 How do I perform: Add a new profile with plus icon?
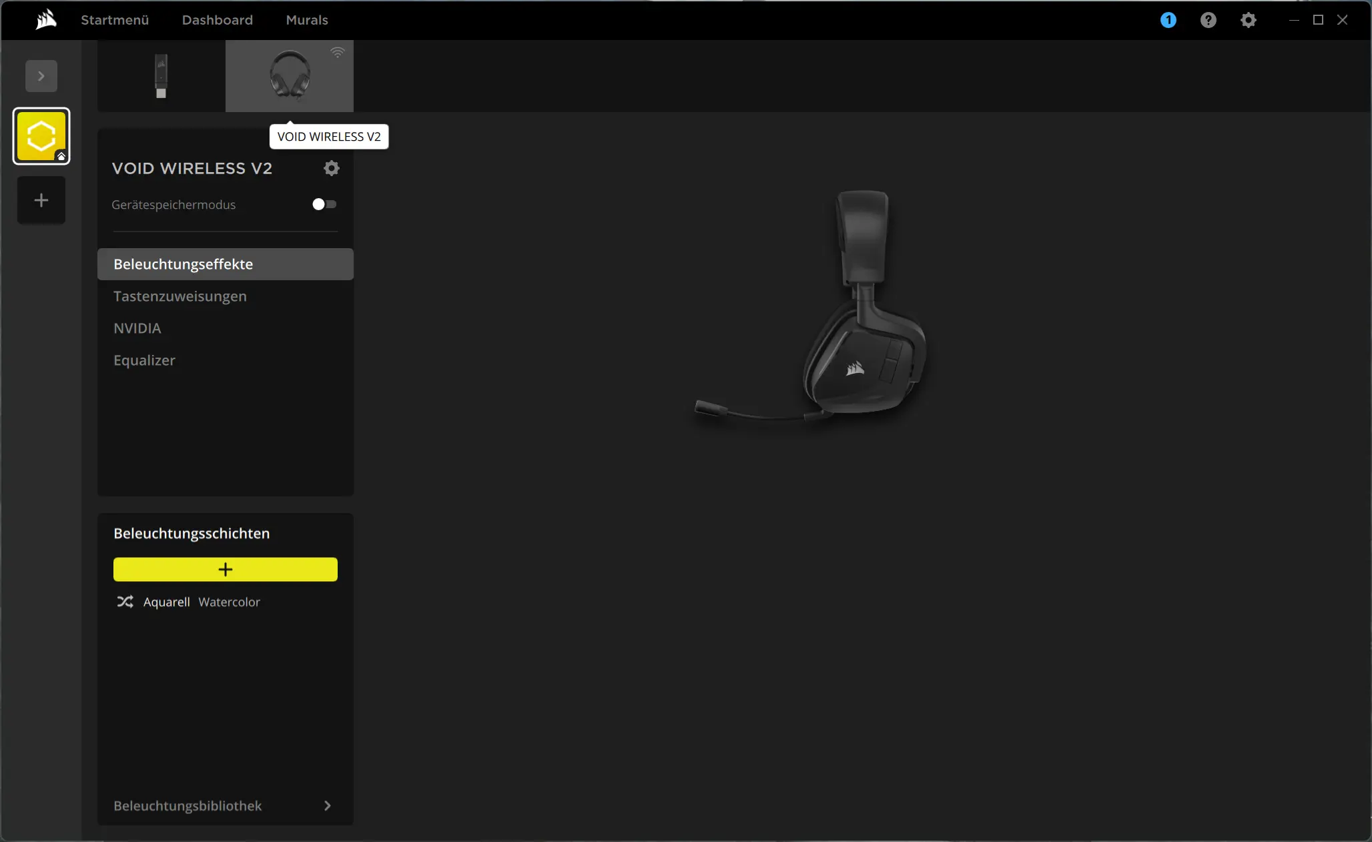click(41, 200)
